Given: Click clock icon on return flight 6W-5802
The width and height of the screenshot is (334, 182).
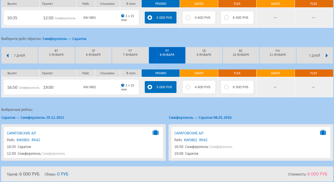Looking at the screenshot, I should point(123,85).
